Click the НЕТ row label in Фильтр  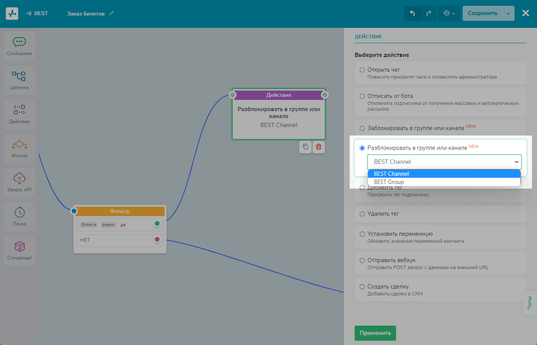[x=85, y=240]
